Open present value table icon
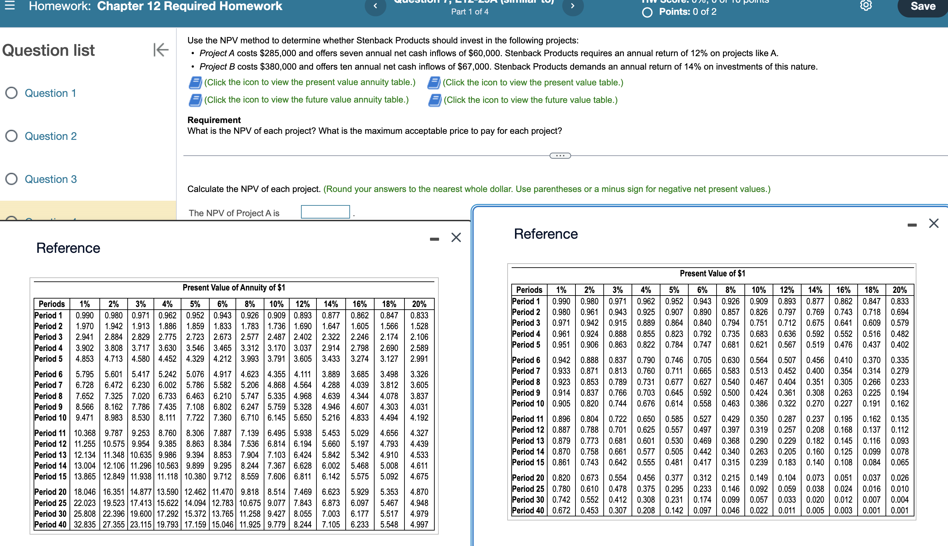948x546 pixels. 434,82
